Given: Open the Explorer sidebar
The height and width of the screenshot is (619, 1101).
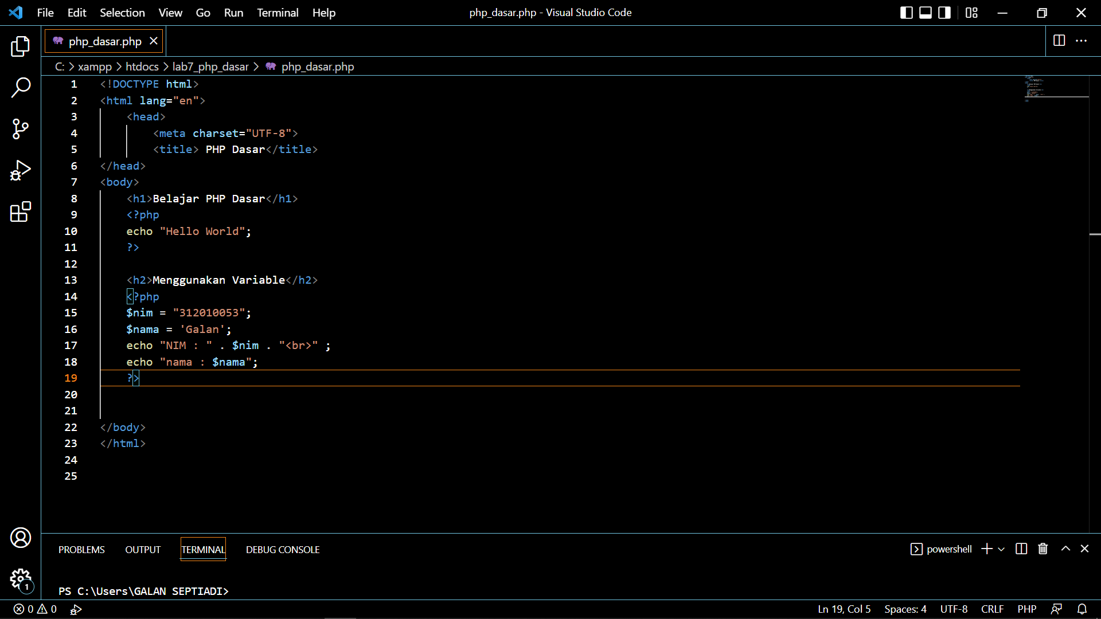Looking at the screenshot, I should [21, 47].
